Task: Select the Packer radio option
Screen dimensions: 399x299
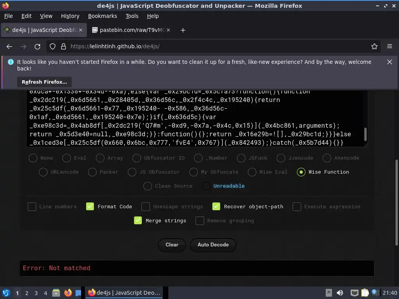Action: pyautogui.click(x=92, y=172)
